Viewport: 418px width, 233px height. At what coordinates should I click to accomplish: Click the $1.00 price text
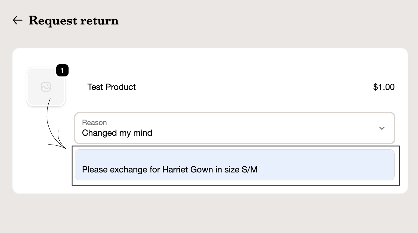click(x=384, y=87)
